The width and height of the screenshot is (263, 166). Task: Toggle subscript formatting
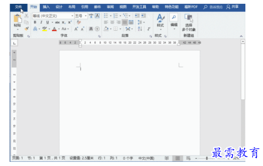pyautogui.click(x=64, y=22)
